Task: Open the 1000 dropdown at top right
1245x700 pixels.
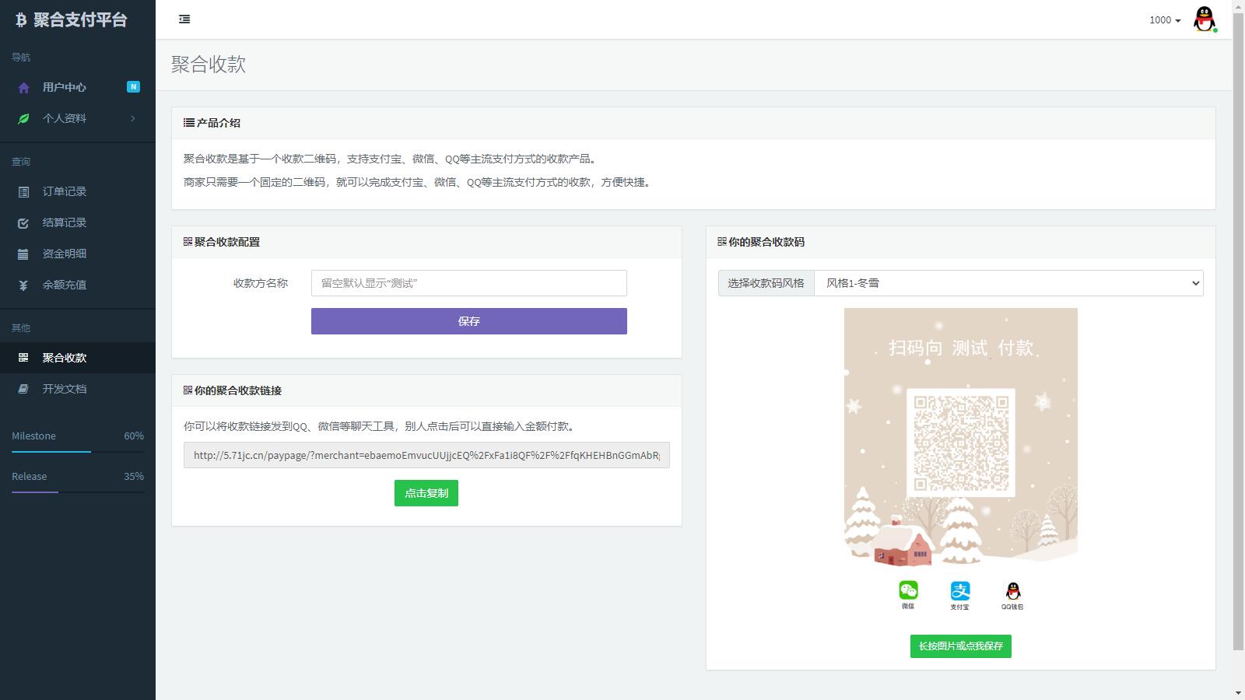Action: tap(1163, 20)
